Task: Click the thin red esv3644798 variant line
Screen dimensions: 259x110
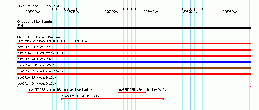Action: pyautogui.click(x=134, y=44)
